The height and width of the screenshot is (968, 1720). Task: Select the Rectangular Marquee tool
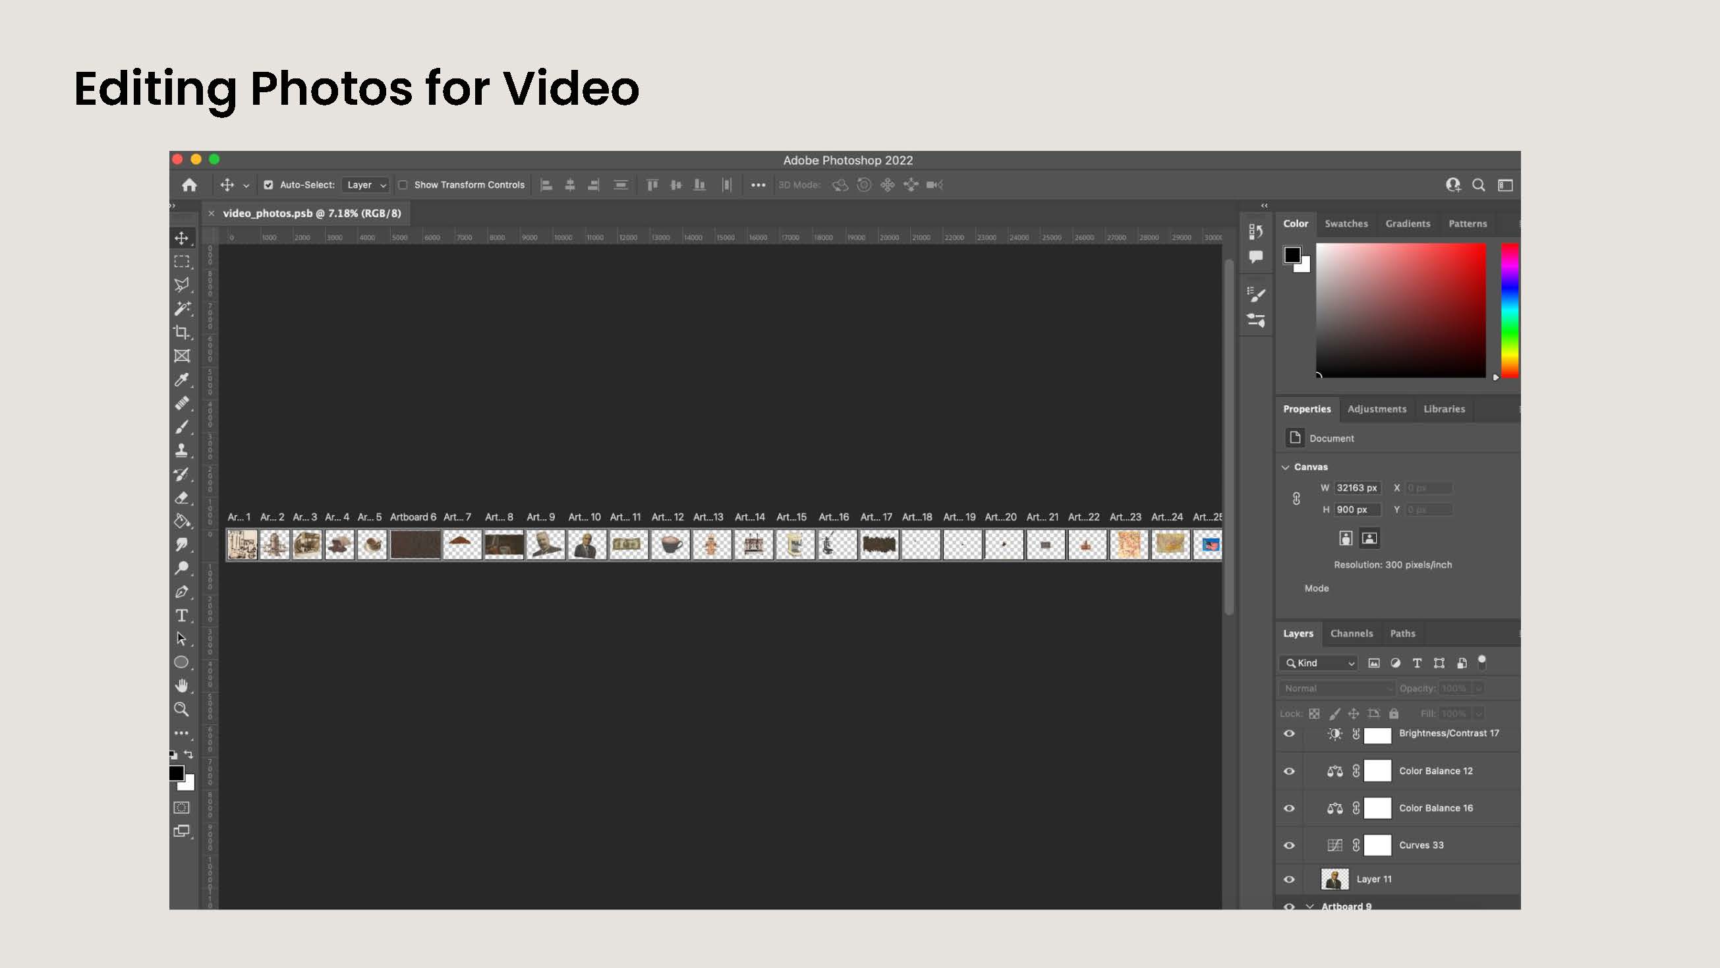pos(181,262)
